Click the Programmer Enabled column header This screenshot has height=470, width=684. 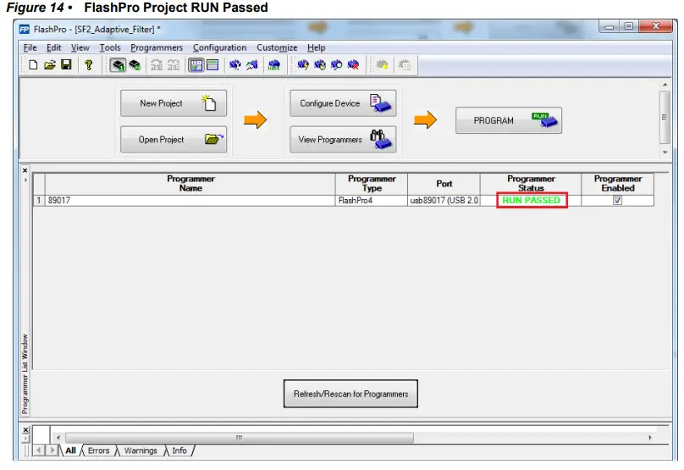pyautogui.click(x=617, y=184)
